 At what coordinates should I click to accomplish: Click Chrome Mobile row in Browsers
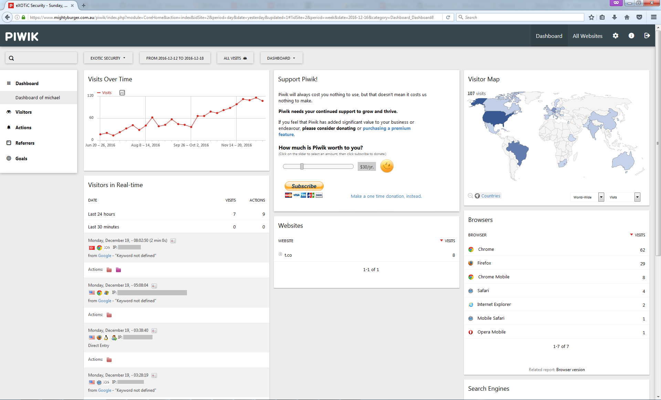[557, 277]
